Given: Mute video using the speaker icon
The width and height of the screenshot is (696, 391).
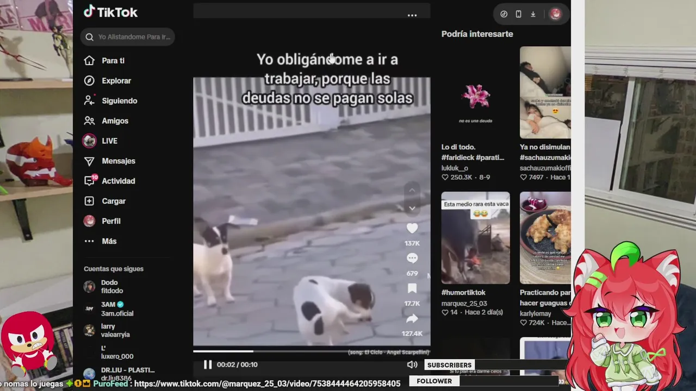Looking at the screenshot, I should 412,365.
